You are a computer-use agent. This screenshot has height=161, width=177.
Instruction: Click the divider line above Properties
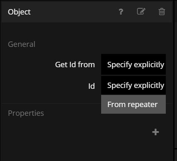pyautogui.click(x=51, y=103)
